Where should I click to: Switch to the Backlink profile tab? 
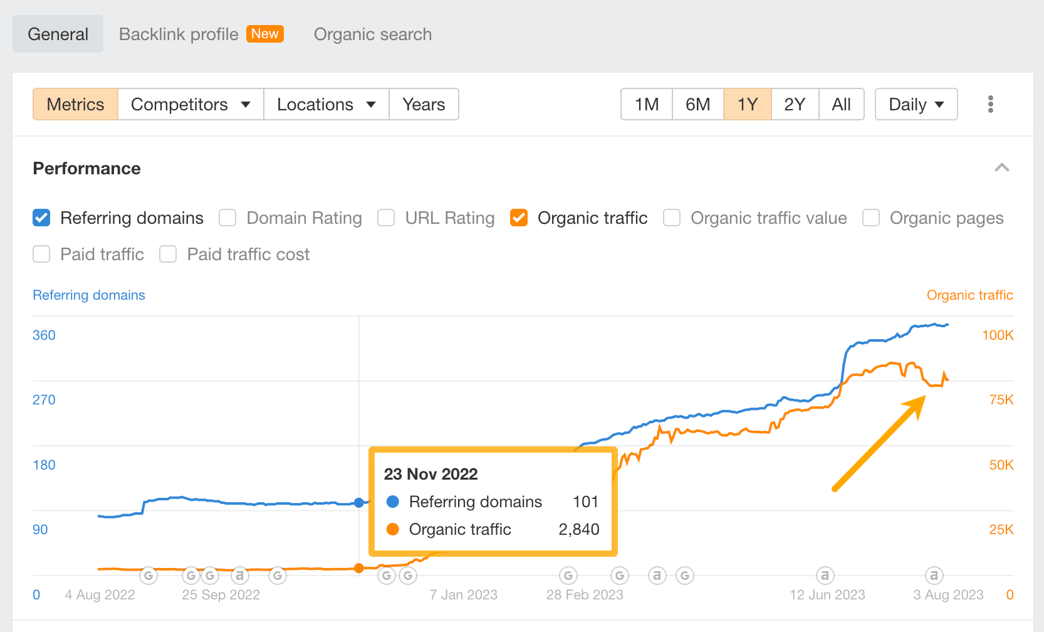[179, 34]
